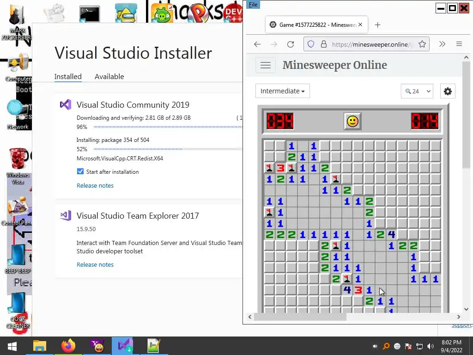Click the Minesweeper Online title link
473x355 pixels.
pos(335,65)
